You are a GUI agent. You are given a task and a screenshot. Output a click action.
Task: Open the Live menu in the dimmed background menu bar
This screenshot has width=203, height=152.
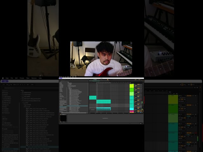(x=7, y=78)
